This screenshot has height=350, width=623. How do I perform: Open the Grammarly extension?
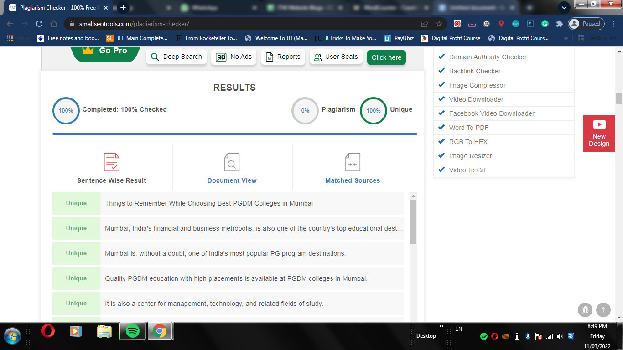click(545, 24)
